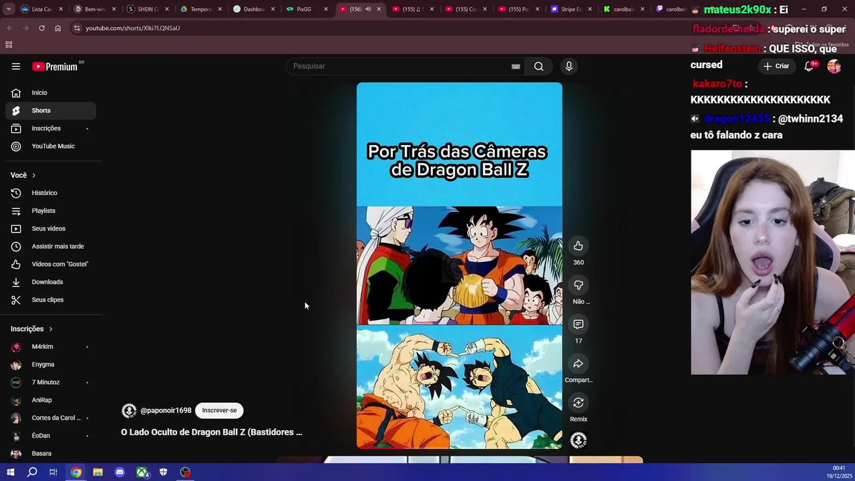Open the title O Lado Oculto de Dragon Ball Z

(212, 432)
